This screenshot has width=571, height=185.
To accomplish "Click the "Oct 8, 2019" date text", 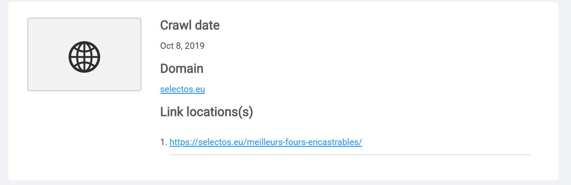I will click(x=182, y=46).
